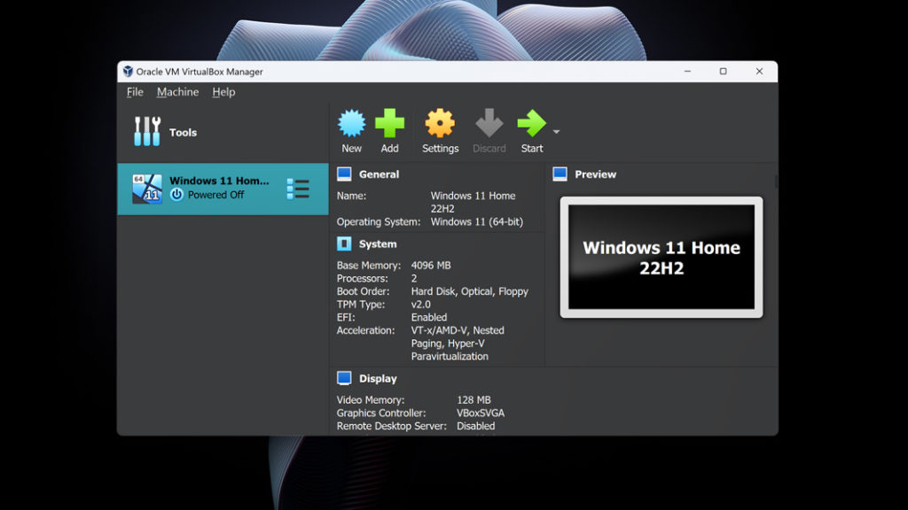The width and height of the screenshot is (908, 510).
Task: Open the File menu
Action: [134, 92]
